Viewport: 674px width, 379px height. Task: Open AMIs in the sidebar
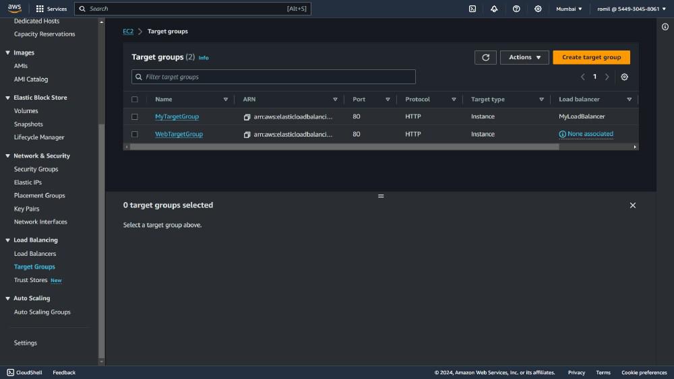[21, 66]
